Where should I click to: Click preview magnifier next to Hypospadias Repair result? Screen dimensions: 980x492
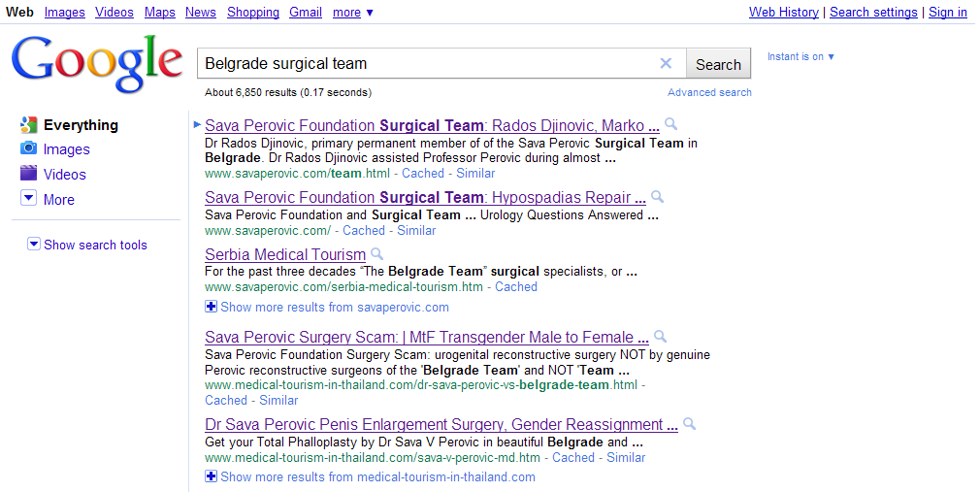pos(658,197)
